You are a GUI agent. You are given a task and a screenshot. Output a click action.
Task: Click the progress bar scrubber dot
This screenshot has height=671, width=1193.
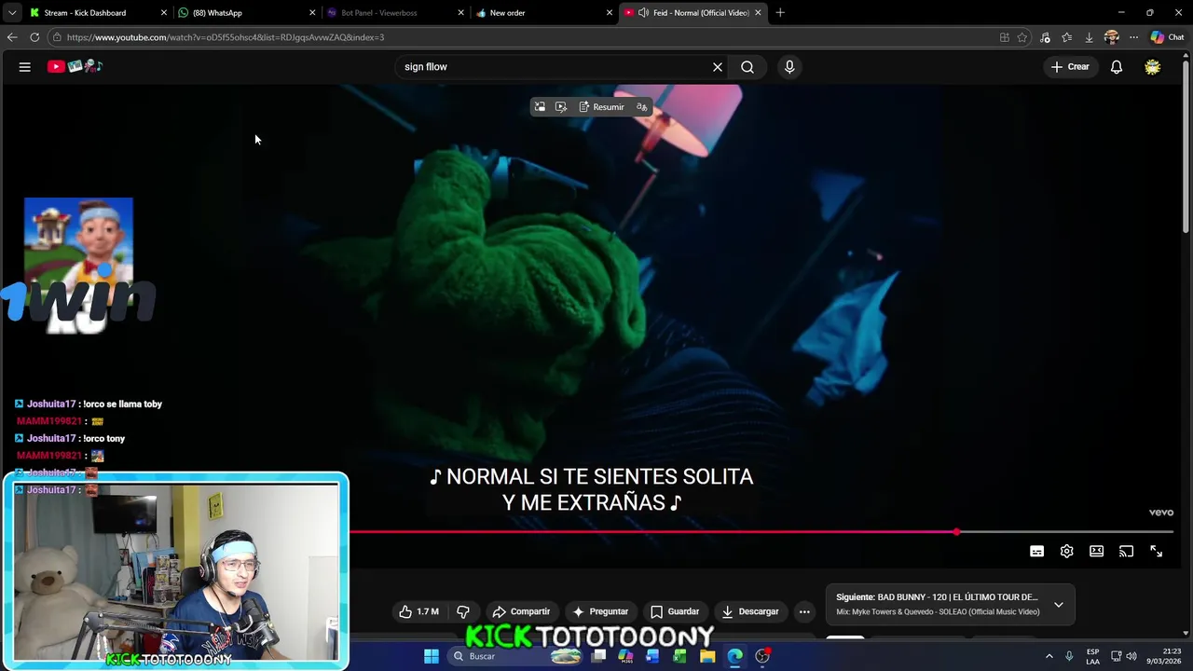point(956,532)
